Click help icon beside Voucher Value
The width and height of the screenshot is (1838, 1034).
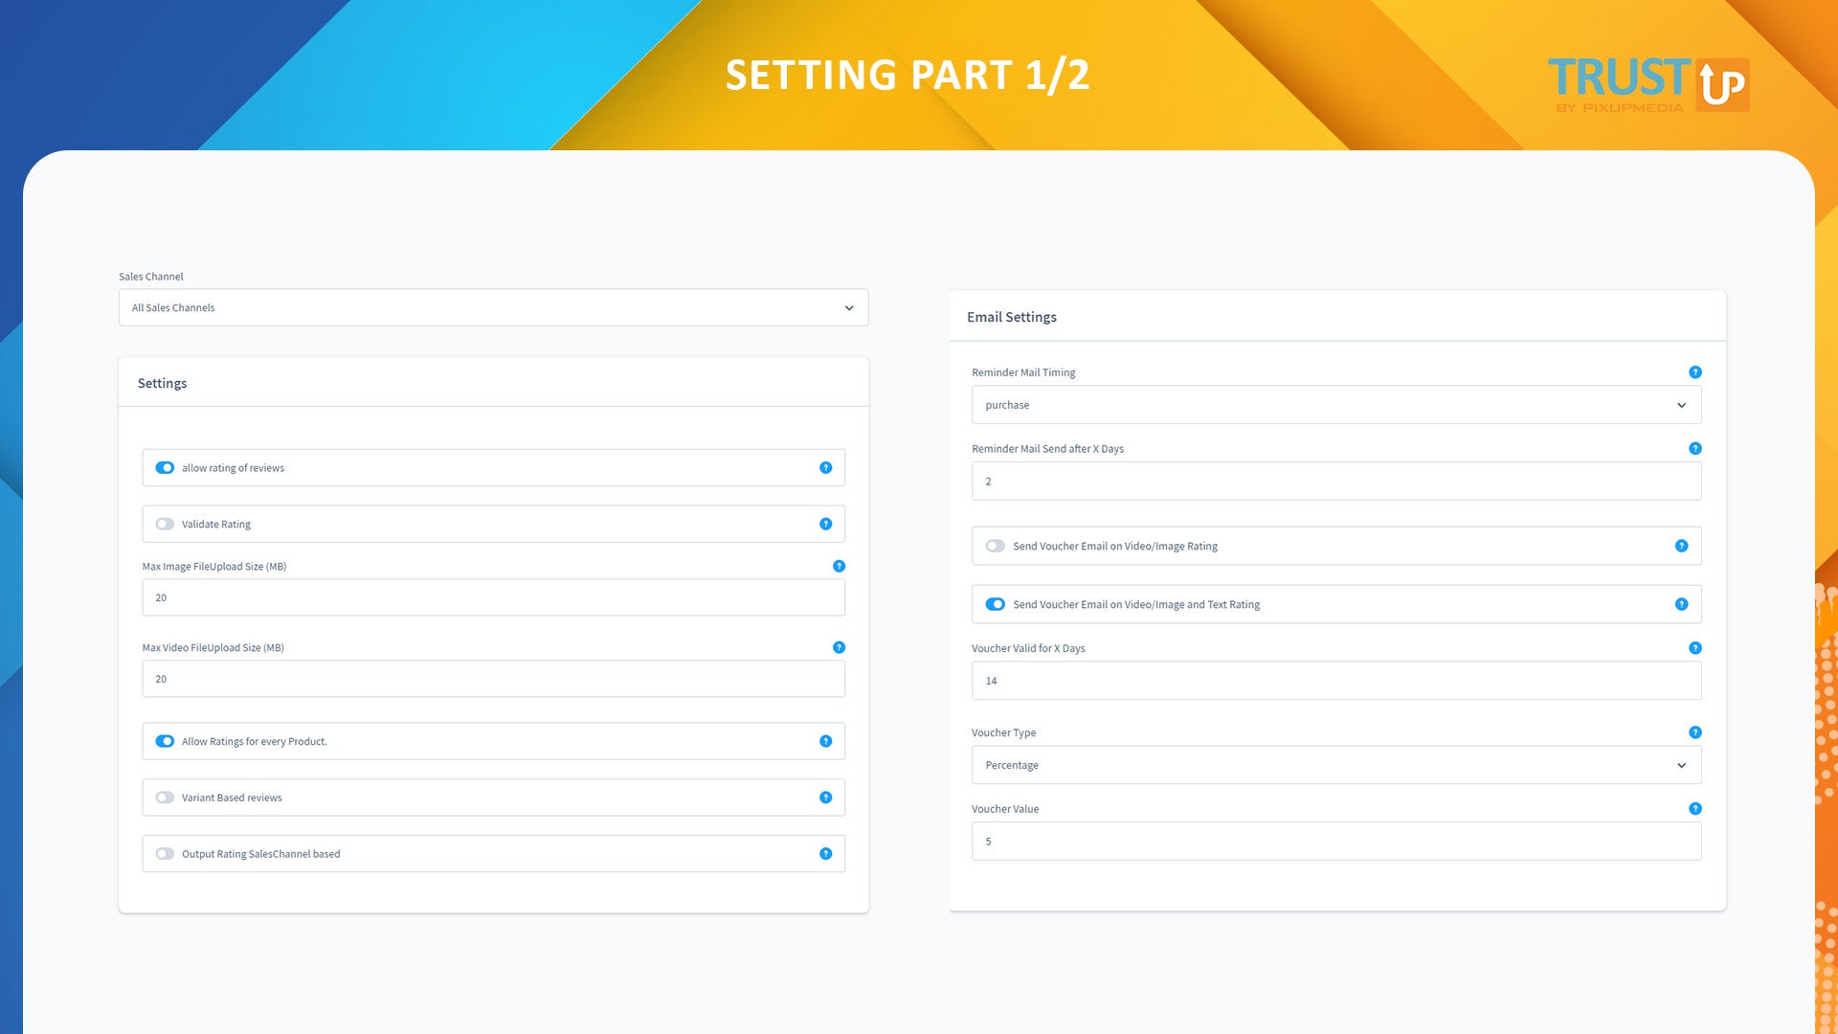tap(1694, 809)
